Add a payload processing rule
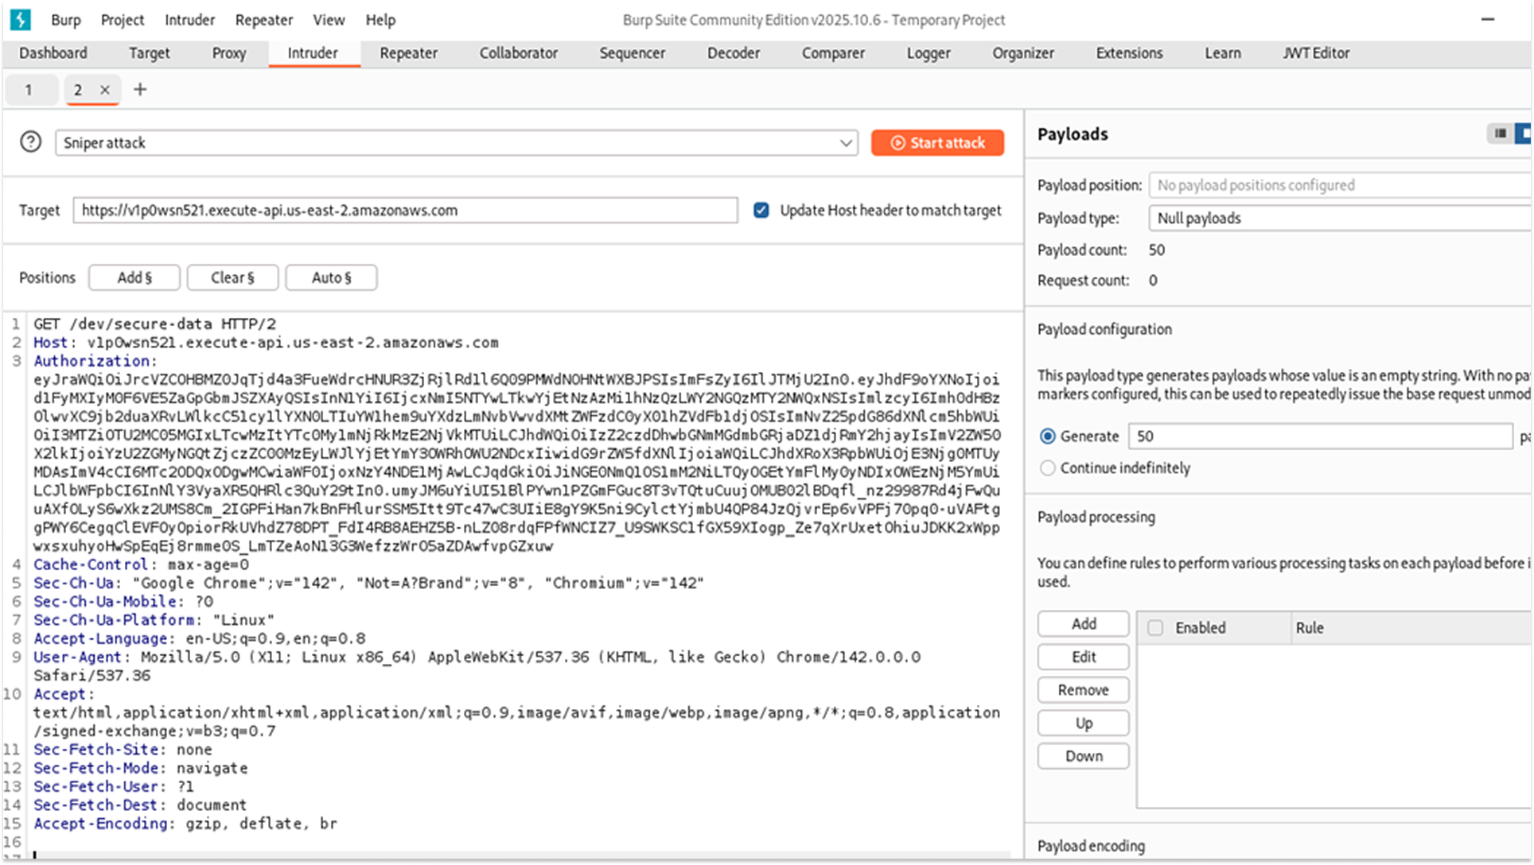Image resolution: width=1534 pixels, height=865 pixels. click(x=1082, y=623)
